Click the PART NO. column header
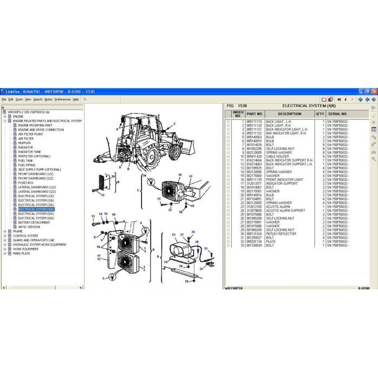Image resolution: width=378 pixels, height=378 pixels. [x=255, y=114]
